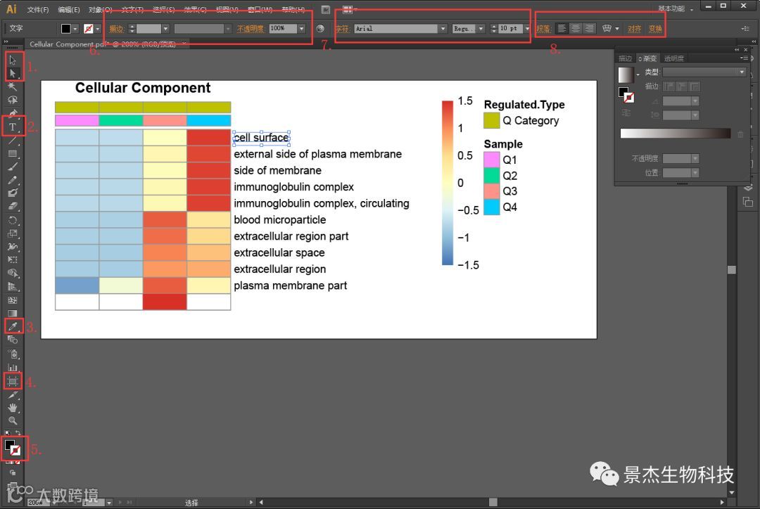Viewport: 760px width, 509px height.
Task: Click the swap fill and stroke arrow
Action: pyautogui.click(x=18, y=432)
